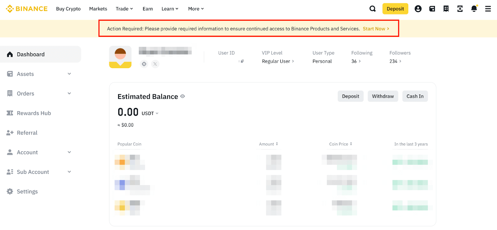The width and height of the screenshot is (497, 230).
Task: Expand the Assets sidebar section chevron
Action: tap(69, 74)
